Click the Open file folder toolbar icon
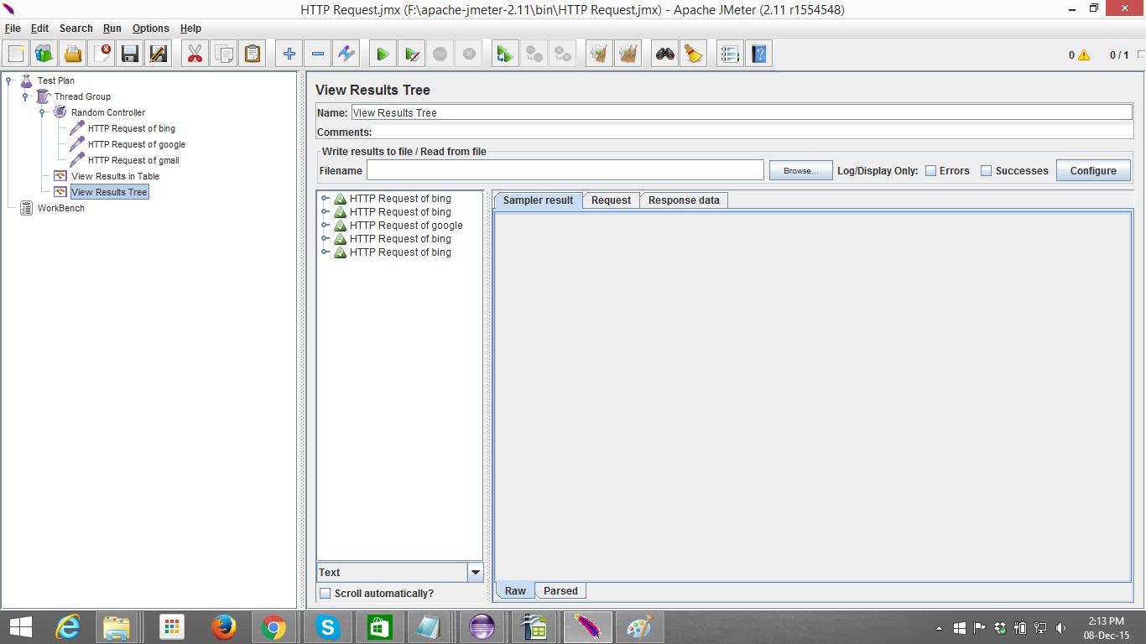The image size is (1146, 644). [x=73, y=55]
